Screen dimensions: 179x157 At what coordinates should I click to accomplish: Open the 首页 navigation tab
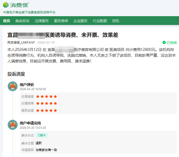(7, 21)
